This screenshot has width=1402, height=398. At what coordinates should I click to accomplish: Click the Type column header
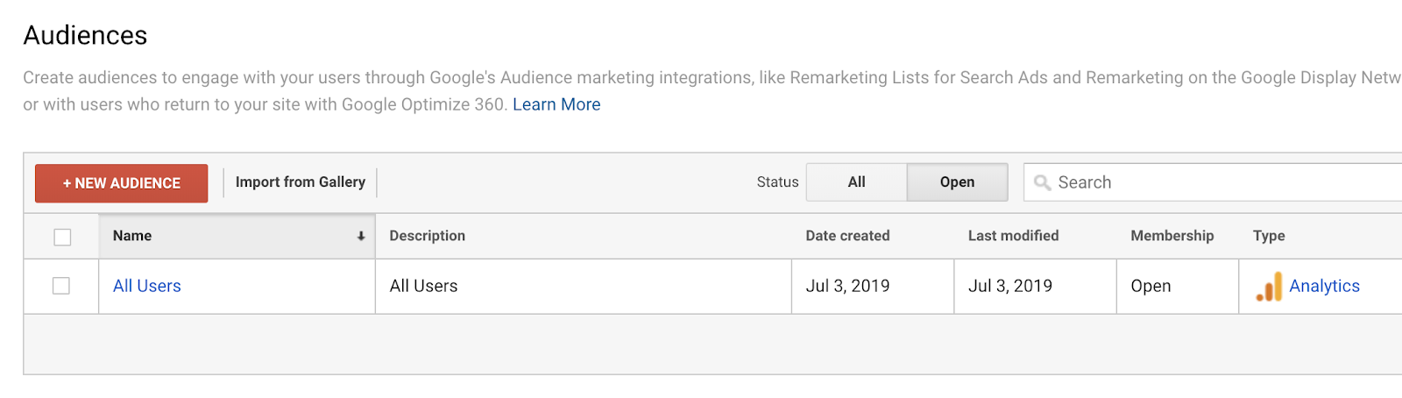pyautogui.click(x=1268, y=236)
